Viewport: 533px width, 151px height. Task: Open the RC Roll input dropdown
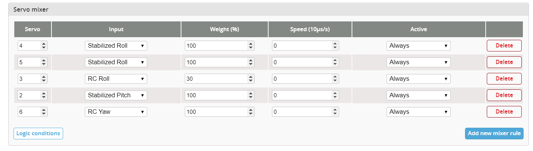coord(116,79)
